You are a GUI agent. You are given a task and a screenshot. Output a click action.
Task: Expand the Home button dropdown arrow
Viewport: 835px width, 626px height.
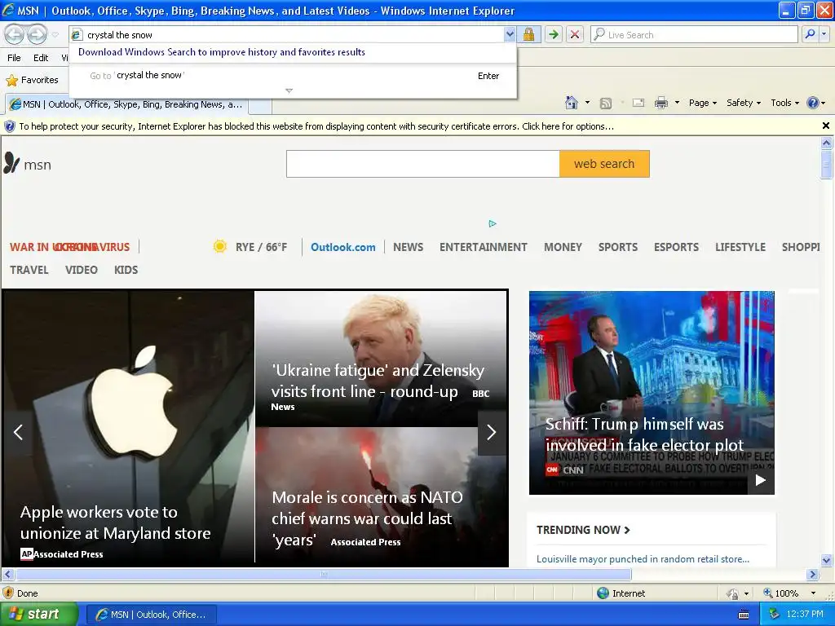587,103
